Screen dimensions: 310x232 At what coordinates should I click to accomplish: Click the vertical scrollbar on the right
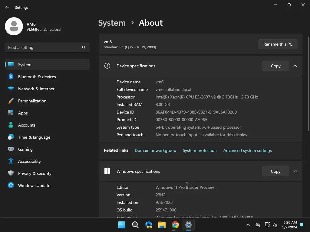coord(308,84)
